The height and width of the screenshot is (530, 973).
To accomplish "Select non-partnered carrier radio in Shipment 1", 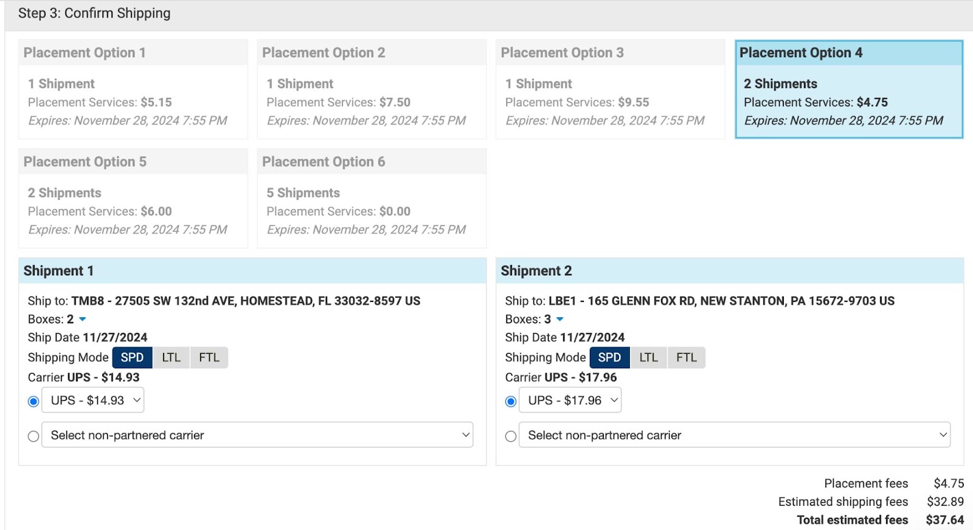I will tap(33, 436).
